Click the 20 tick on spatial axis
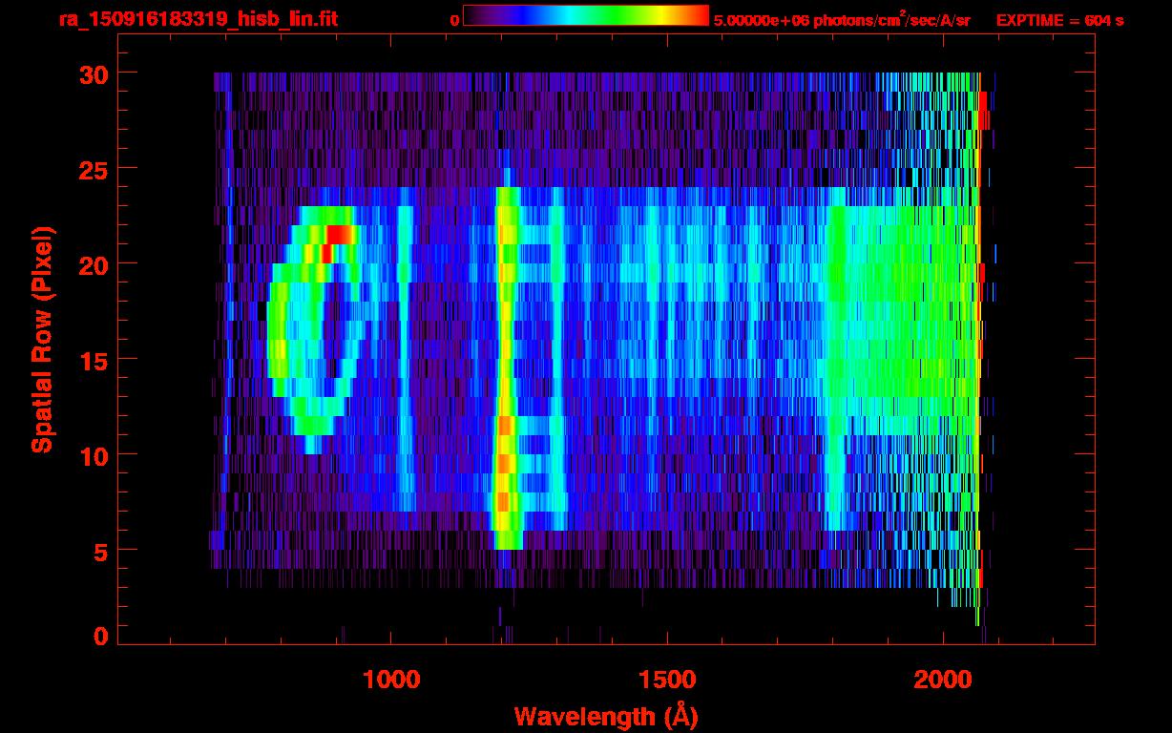Viewport: 1172px width, 733px height. (x=94, y=264)
